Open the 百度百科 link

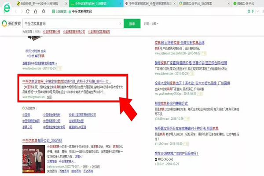coord(64,171)
